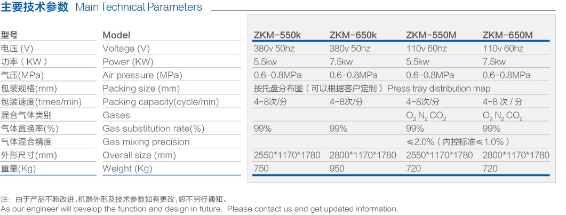Click the Weight (Kg) row label
Viewport: 566px width, 215px height.
pos(127,169)
